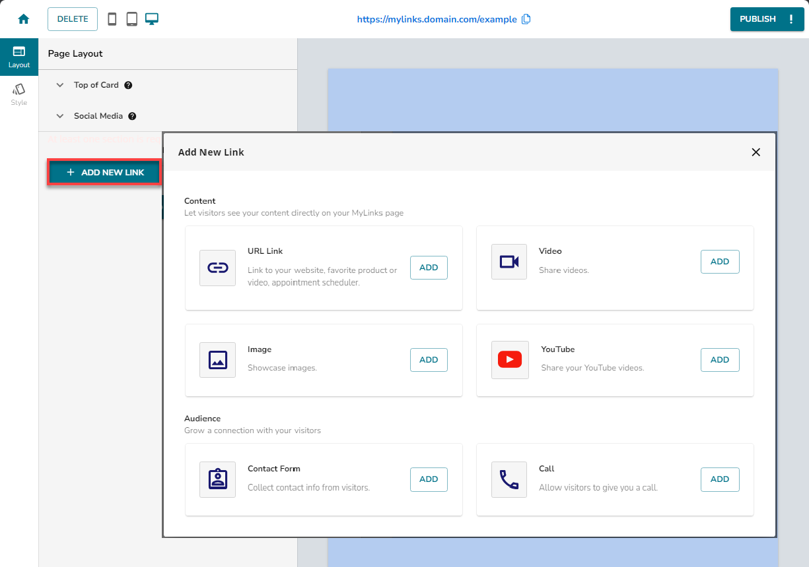Click the Content section heading
809x567 pixels.
[200, 201]
